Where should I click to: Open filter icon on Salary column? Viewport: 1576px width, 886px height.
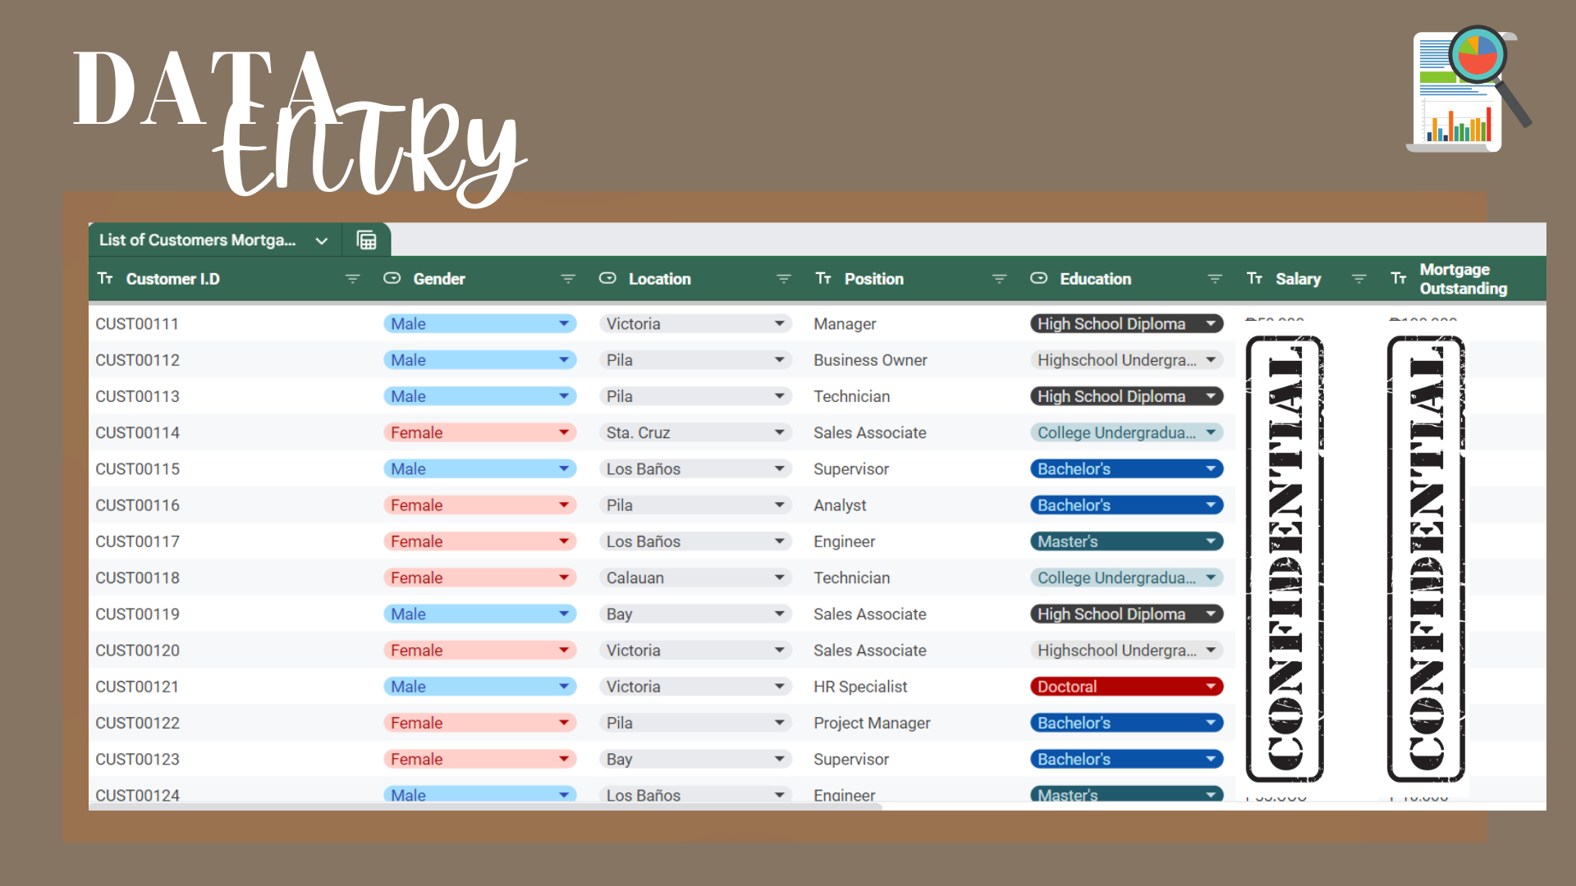coord(1358,279)
